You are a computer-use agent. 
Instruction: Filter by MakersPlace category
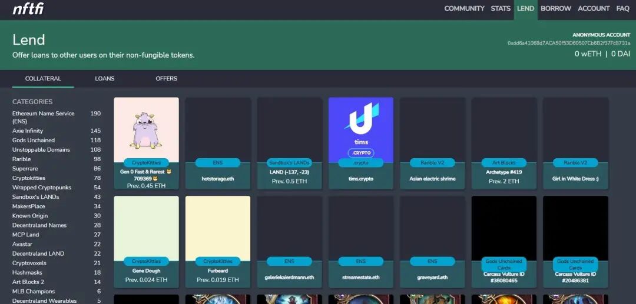point(57,206)
